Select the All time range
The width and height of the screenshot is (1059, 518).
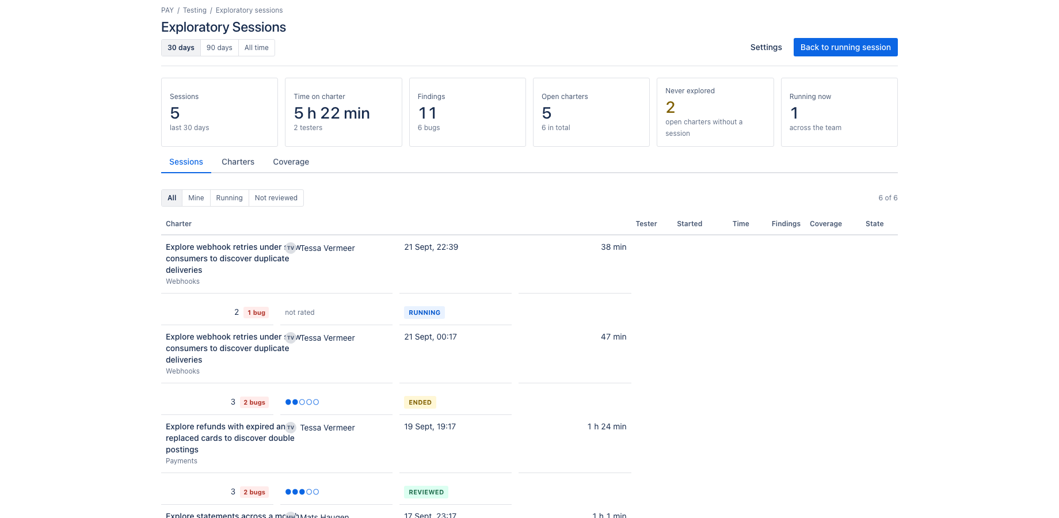pos(257,48)
